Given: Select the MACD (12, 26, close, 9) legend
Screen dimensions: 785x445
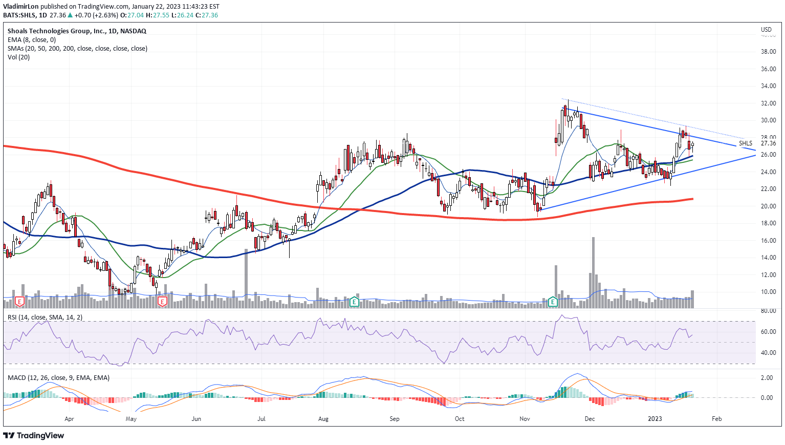Looking at the screenshot, I should 58,378.
